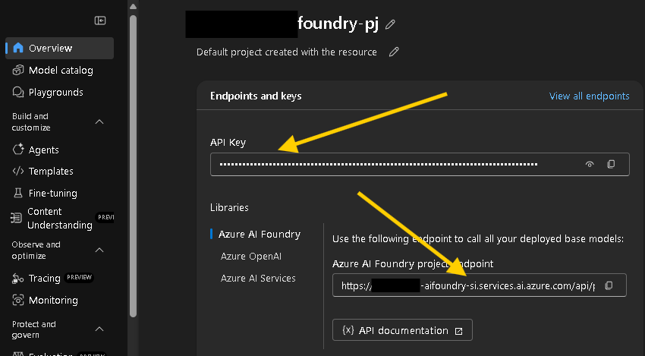645x356 pixels.
Task: Click the sidebar vertical scrollbar
Action: coord(133,165)
